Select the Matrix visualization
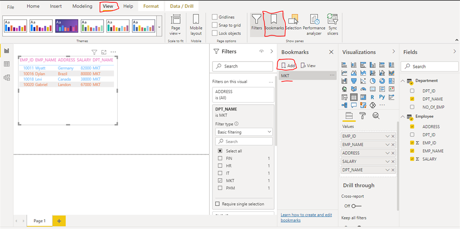 click(x=363, y=97)
